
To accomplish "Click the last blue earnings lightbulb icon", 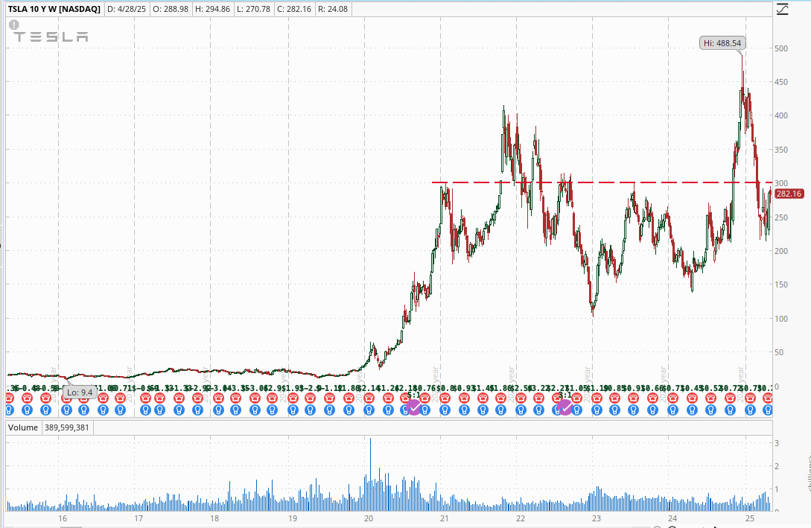I will click(768, 410).
